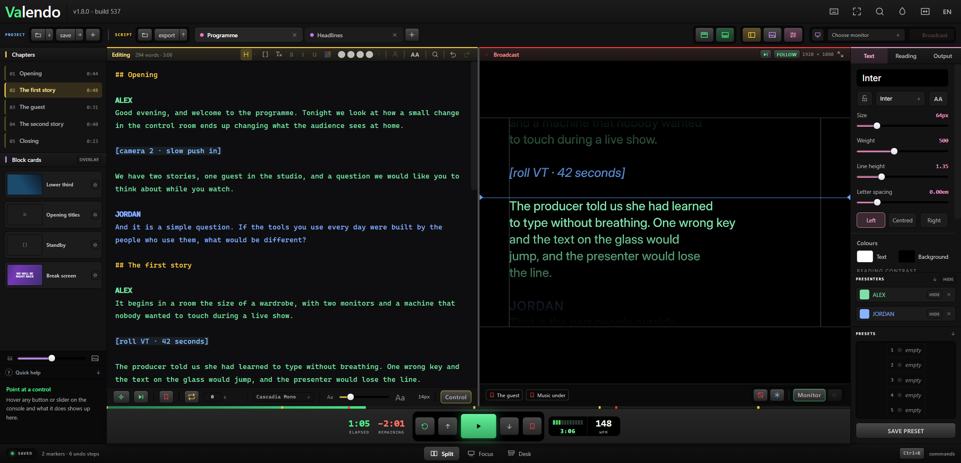Open the Inter font family dropdown

click(x=900, y=99)
